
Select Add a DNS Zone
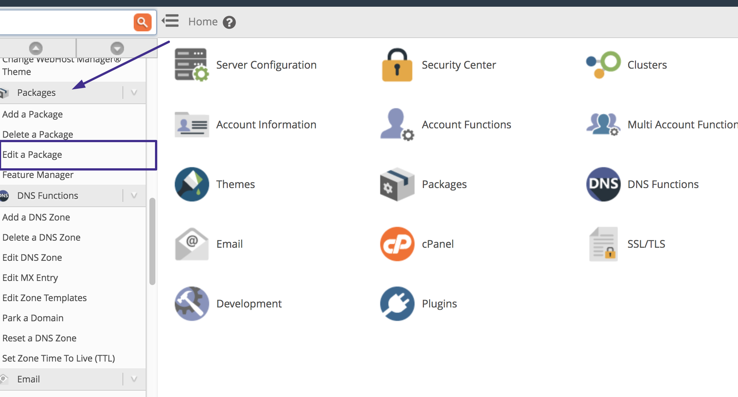[36, 217]
